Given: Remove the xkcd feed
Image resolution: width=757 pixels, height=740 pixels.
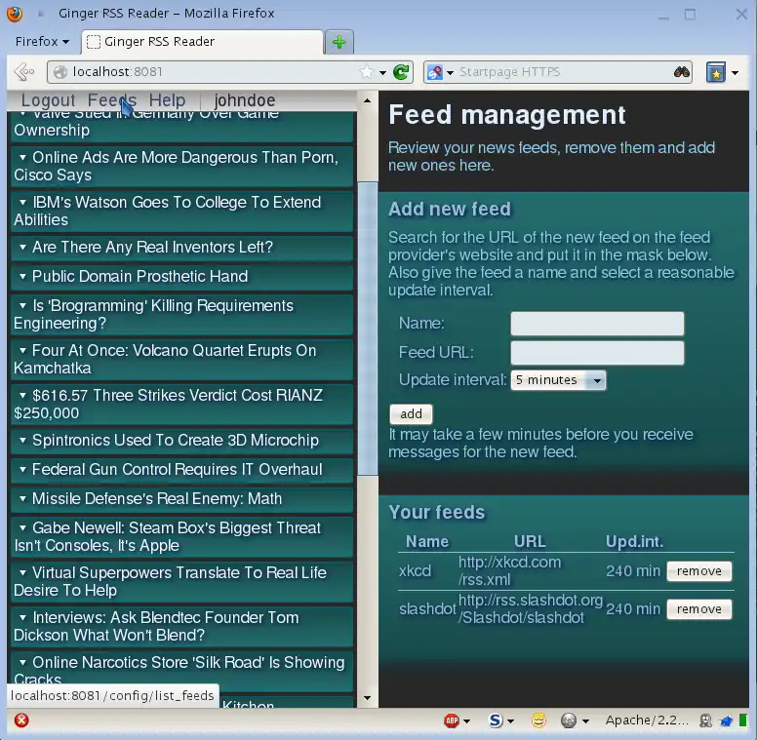Looking at the screenshot, I should click(699, 571).
